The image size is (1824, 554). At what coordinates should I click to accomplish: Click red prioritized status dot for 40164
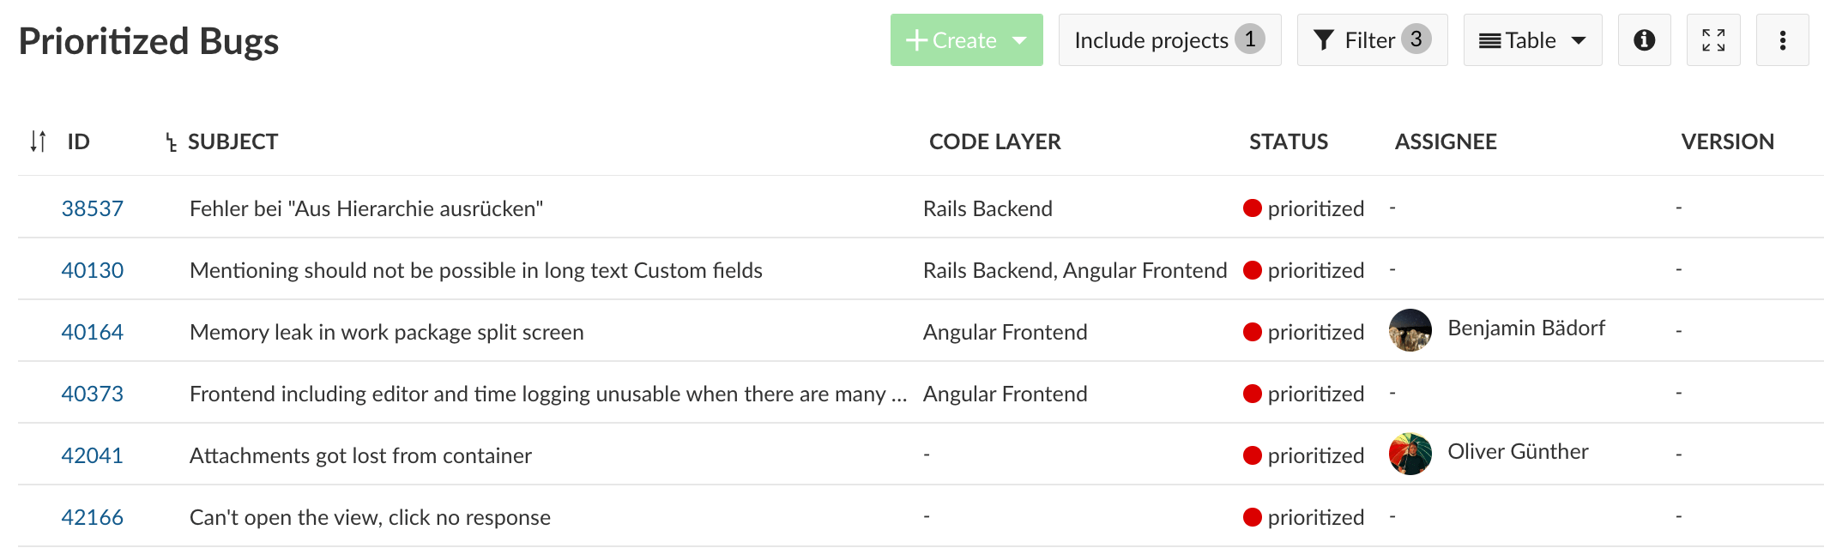[1253, 332]
